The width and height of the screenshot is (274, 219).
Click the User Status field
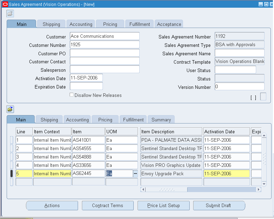tap(236, 70)
